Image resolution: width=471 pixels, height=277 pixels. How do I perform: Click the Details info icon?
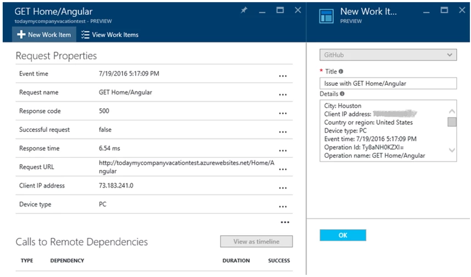click(x=342, y=93)
